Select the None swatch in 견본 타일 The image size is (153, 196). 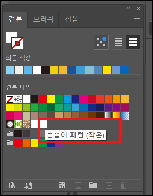(10, 99)
